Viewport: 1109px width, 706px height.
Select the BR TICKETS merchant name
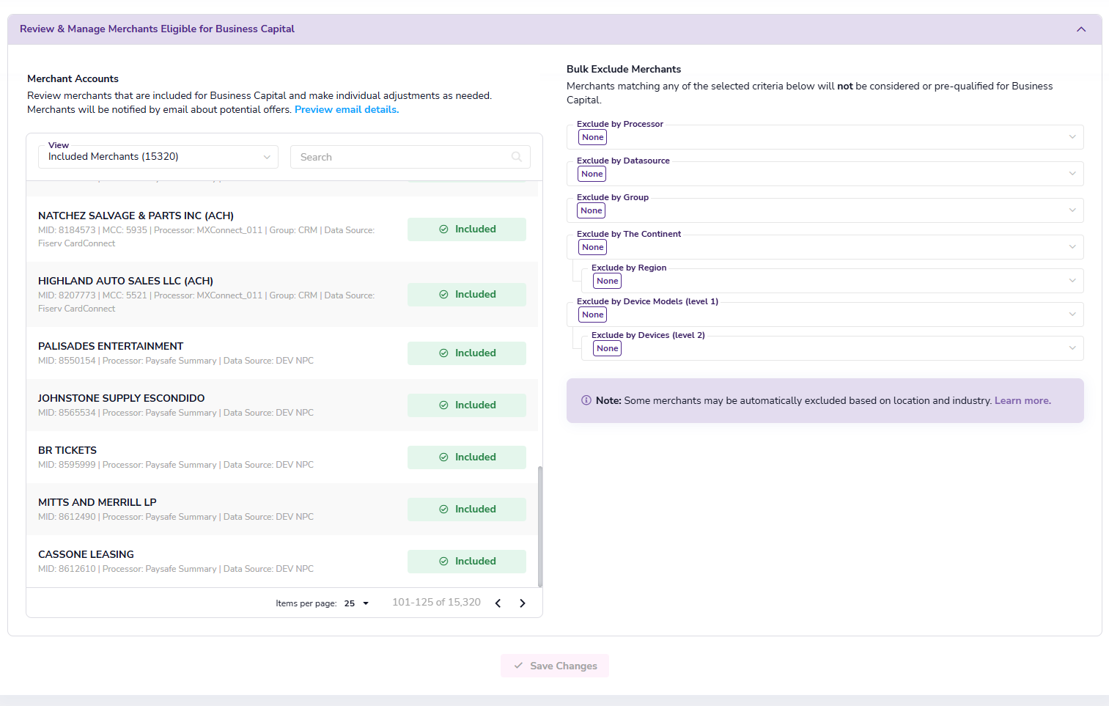pyautogui.click(x=67, y=450)
